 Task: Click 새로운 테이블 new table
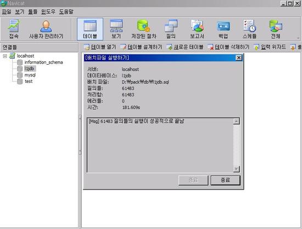coord(185,47)
